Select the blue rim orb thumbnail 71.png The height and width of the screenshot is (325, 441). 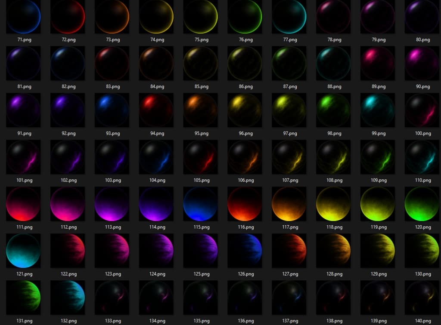pos(23,17)
